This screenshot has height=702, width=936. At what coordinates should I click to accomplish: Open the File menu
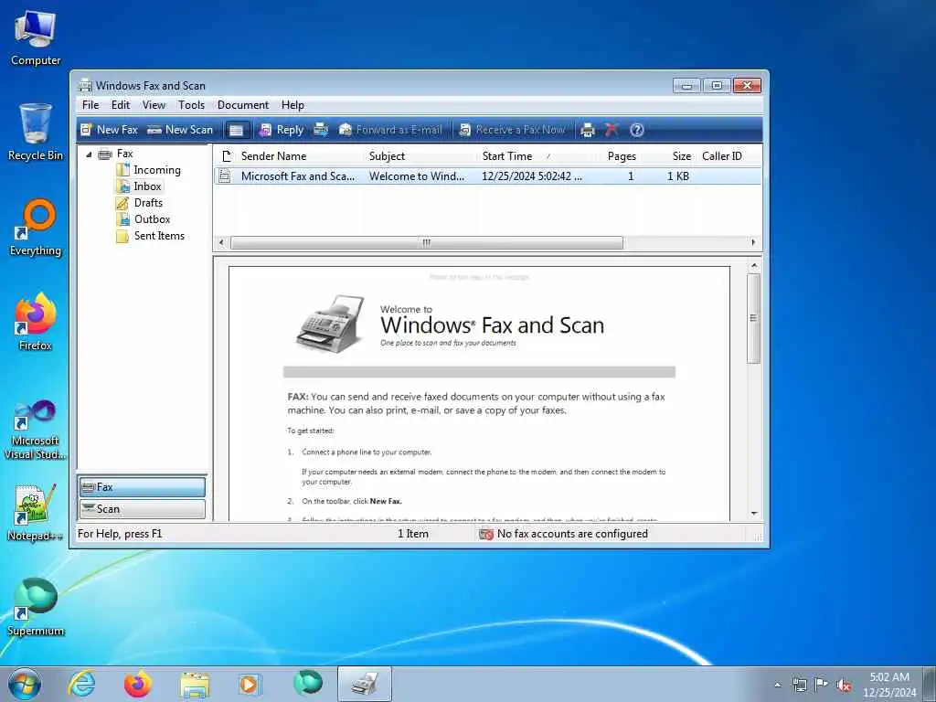90,105
